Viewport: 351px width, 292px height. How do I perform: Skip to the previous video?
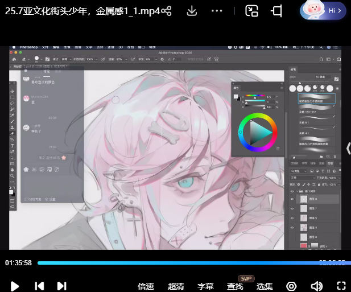tap(39, 286)
